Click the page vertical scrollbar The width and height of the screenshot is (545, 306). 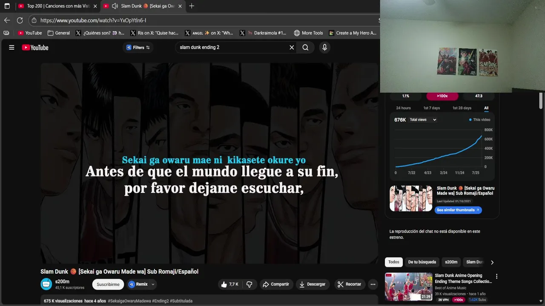[541, 101]
